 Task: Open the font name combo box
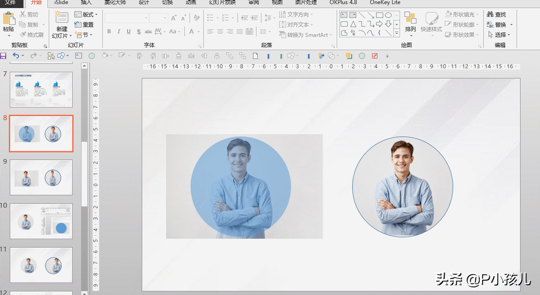click(126, 18)
